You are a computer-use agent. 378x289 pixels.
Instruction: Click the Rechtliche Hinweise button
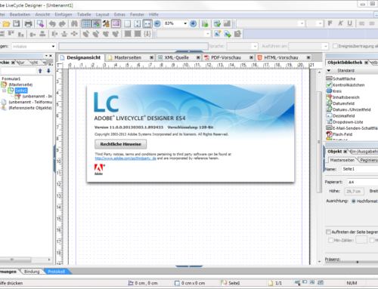point(120,144)
